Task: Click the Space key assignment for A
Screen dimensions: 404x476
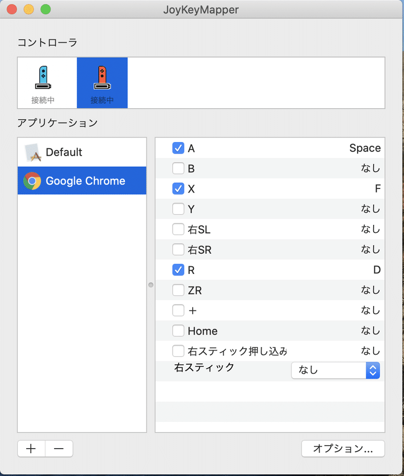Action: [365, 148]
